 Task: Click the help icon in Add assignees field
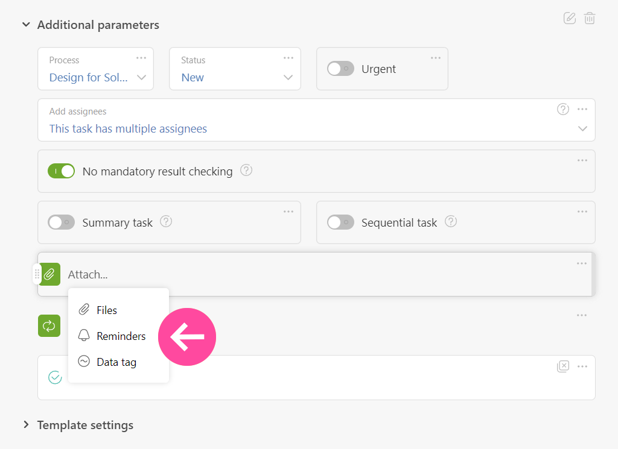[x=563, y=109]
